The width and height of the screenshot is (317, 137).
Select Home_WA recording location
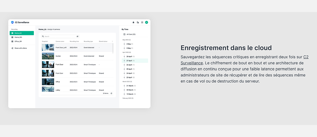click(x=18, y=37)
